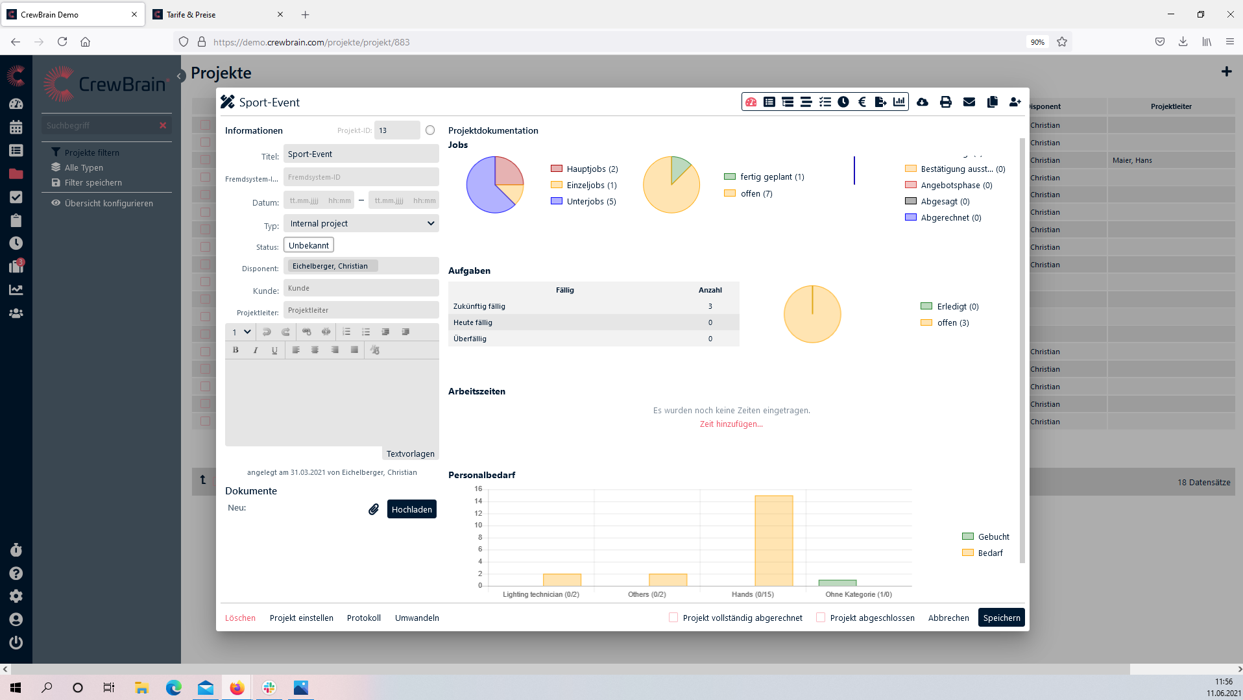Check Projekt vollständig abgerechnet checkbox
The width and height of the screenshot is (1243, 700).
coord(673,618)
